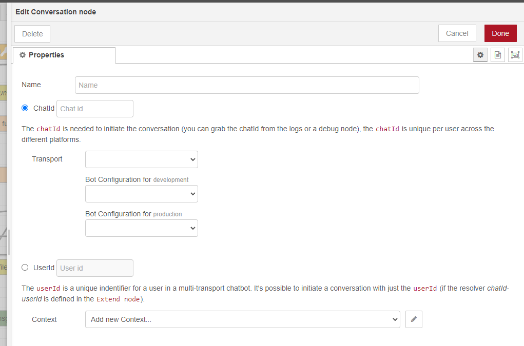Screen dimensions: 524x346
Task: Open the Transport dropdown
Action: tap(141, 159)
